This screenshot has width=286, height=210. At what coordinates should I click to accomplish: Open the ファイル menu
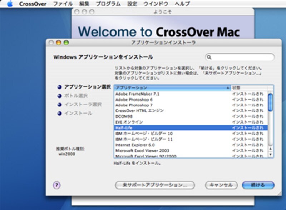63,4
